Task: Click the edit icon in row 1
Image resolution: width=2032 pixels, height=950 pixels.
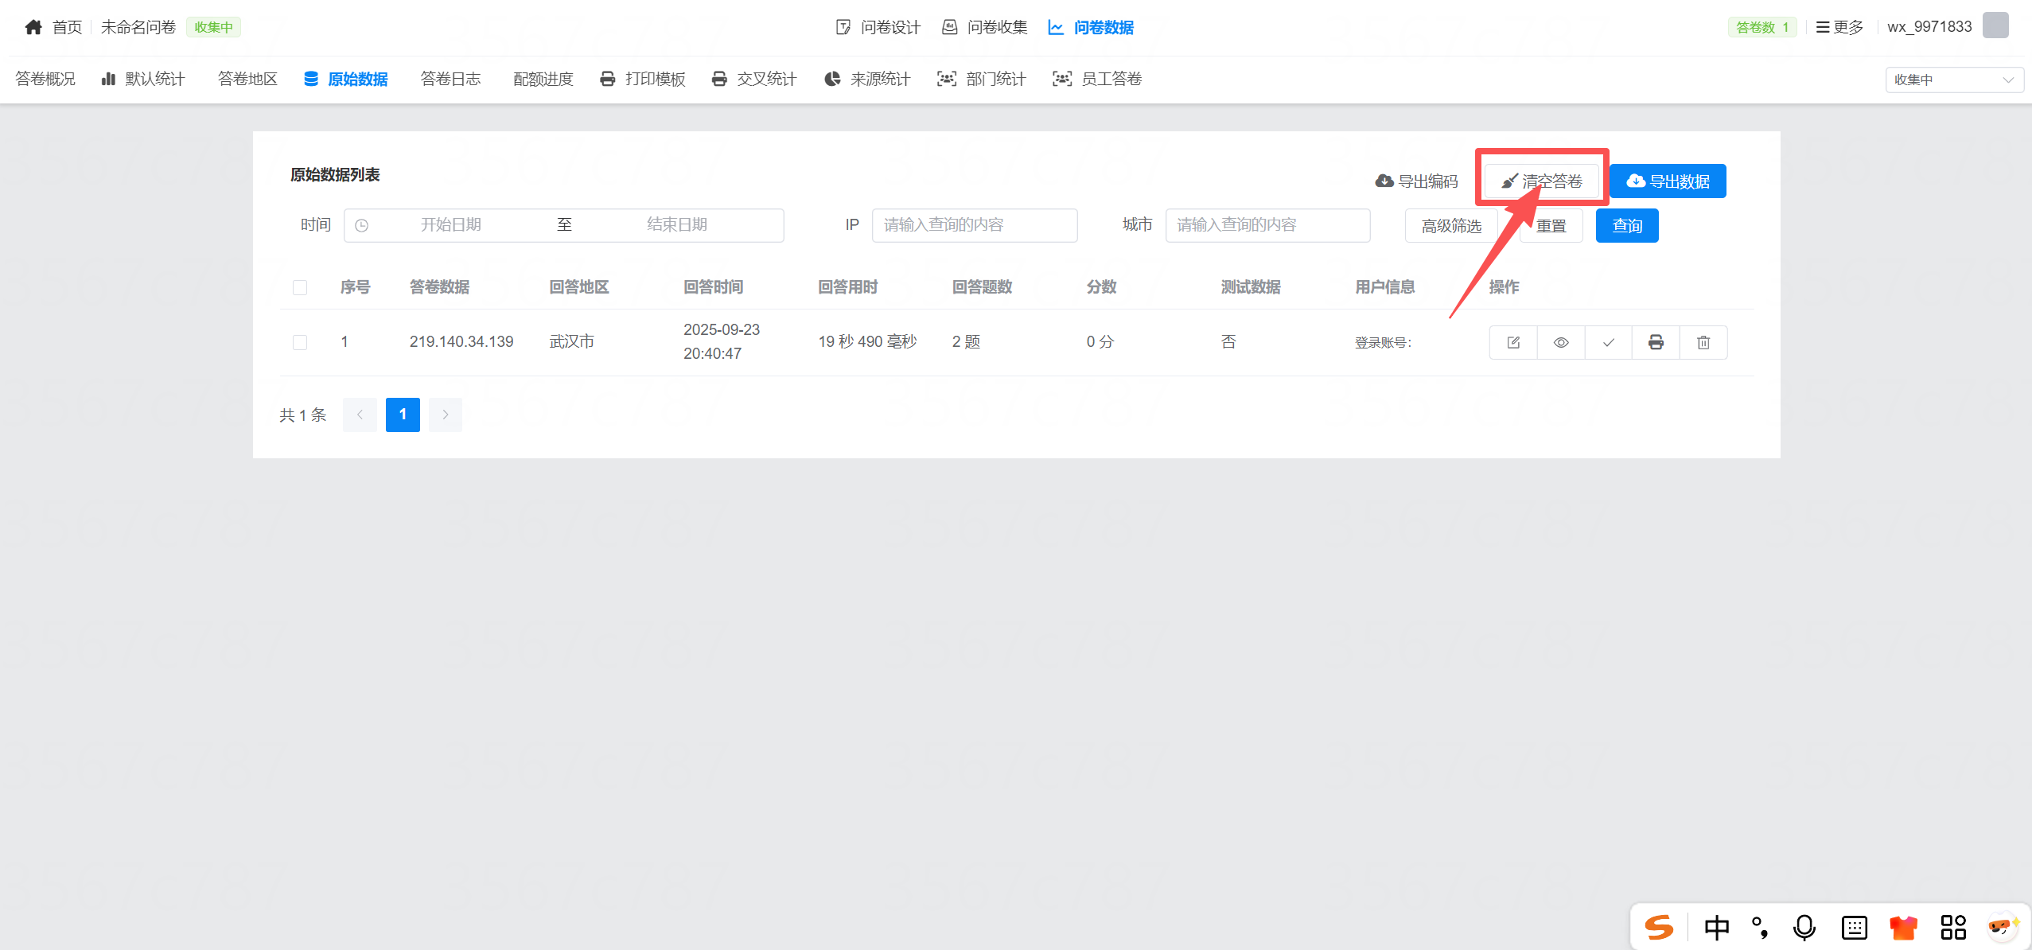Action: (x=1512, y=342)
